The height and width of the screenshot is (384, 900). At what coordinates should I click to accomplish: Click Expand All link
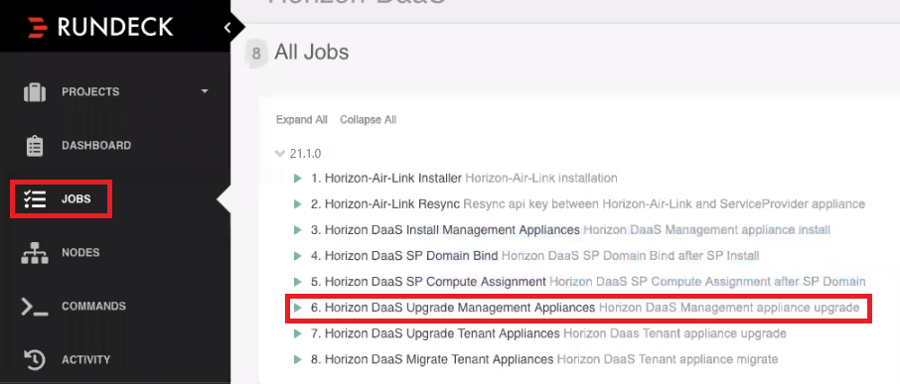point(302,120)
